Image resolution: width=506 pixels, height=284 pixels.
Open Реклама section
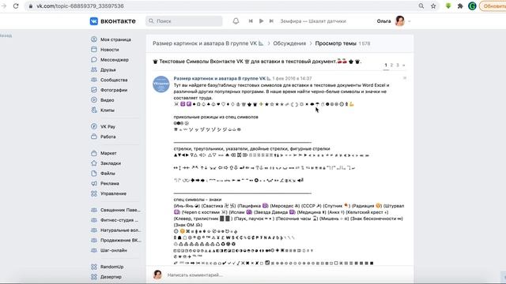click(x=109, y=183)
